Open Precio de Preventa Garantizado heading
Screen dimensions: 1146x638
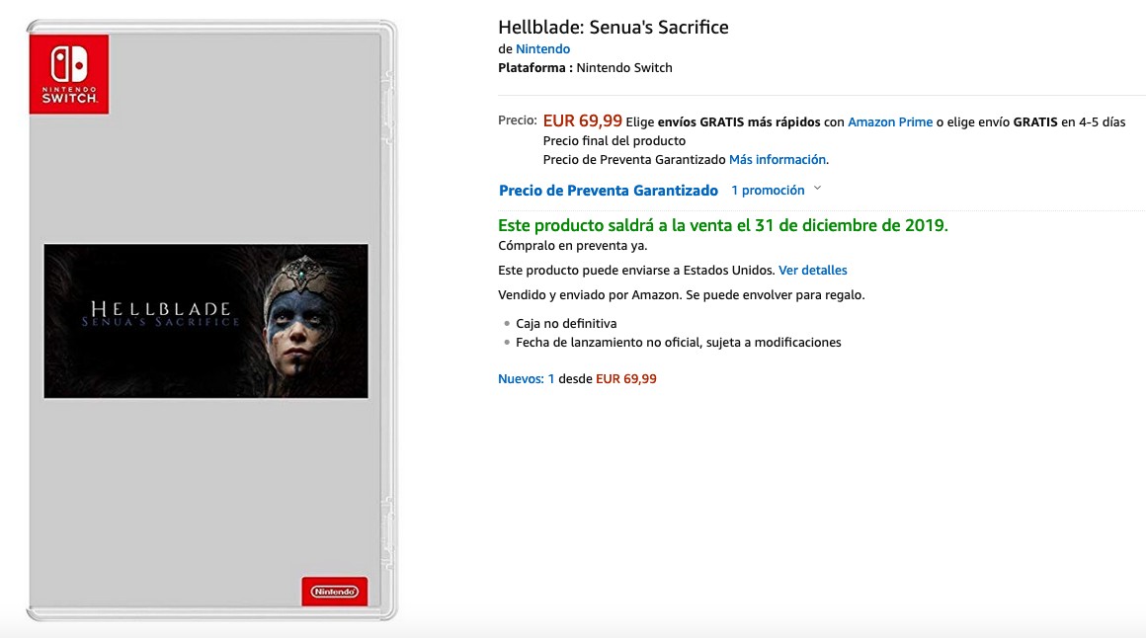(x=609, y=191)
